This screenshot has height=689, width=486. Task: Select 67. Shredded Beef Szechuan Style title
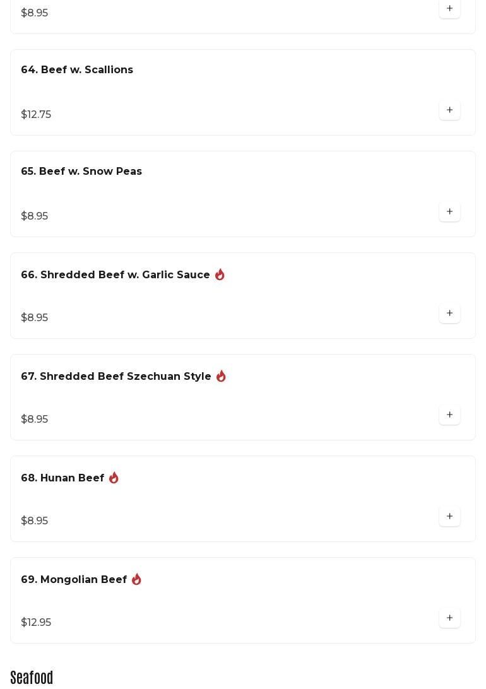point(116,377)
